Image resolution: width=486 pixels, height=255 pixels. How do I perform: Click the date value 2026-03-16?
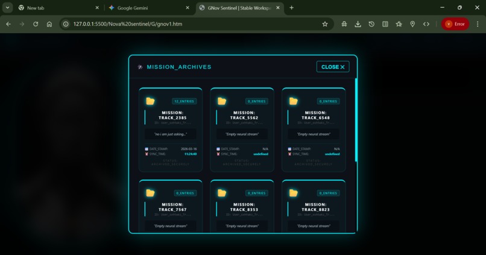point(189,149)
